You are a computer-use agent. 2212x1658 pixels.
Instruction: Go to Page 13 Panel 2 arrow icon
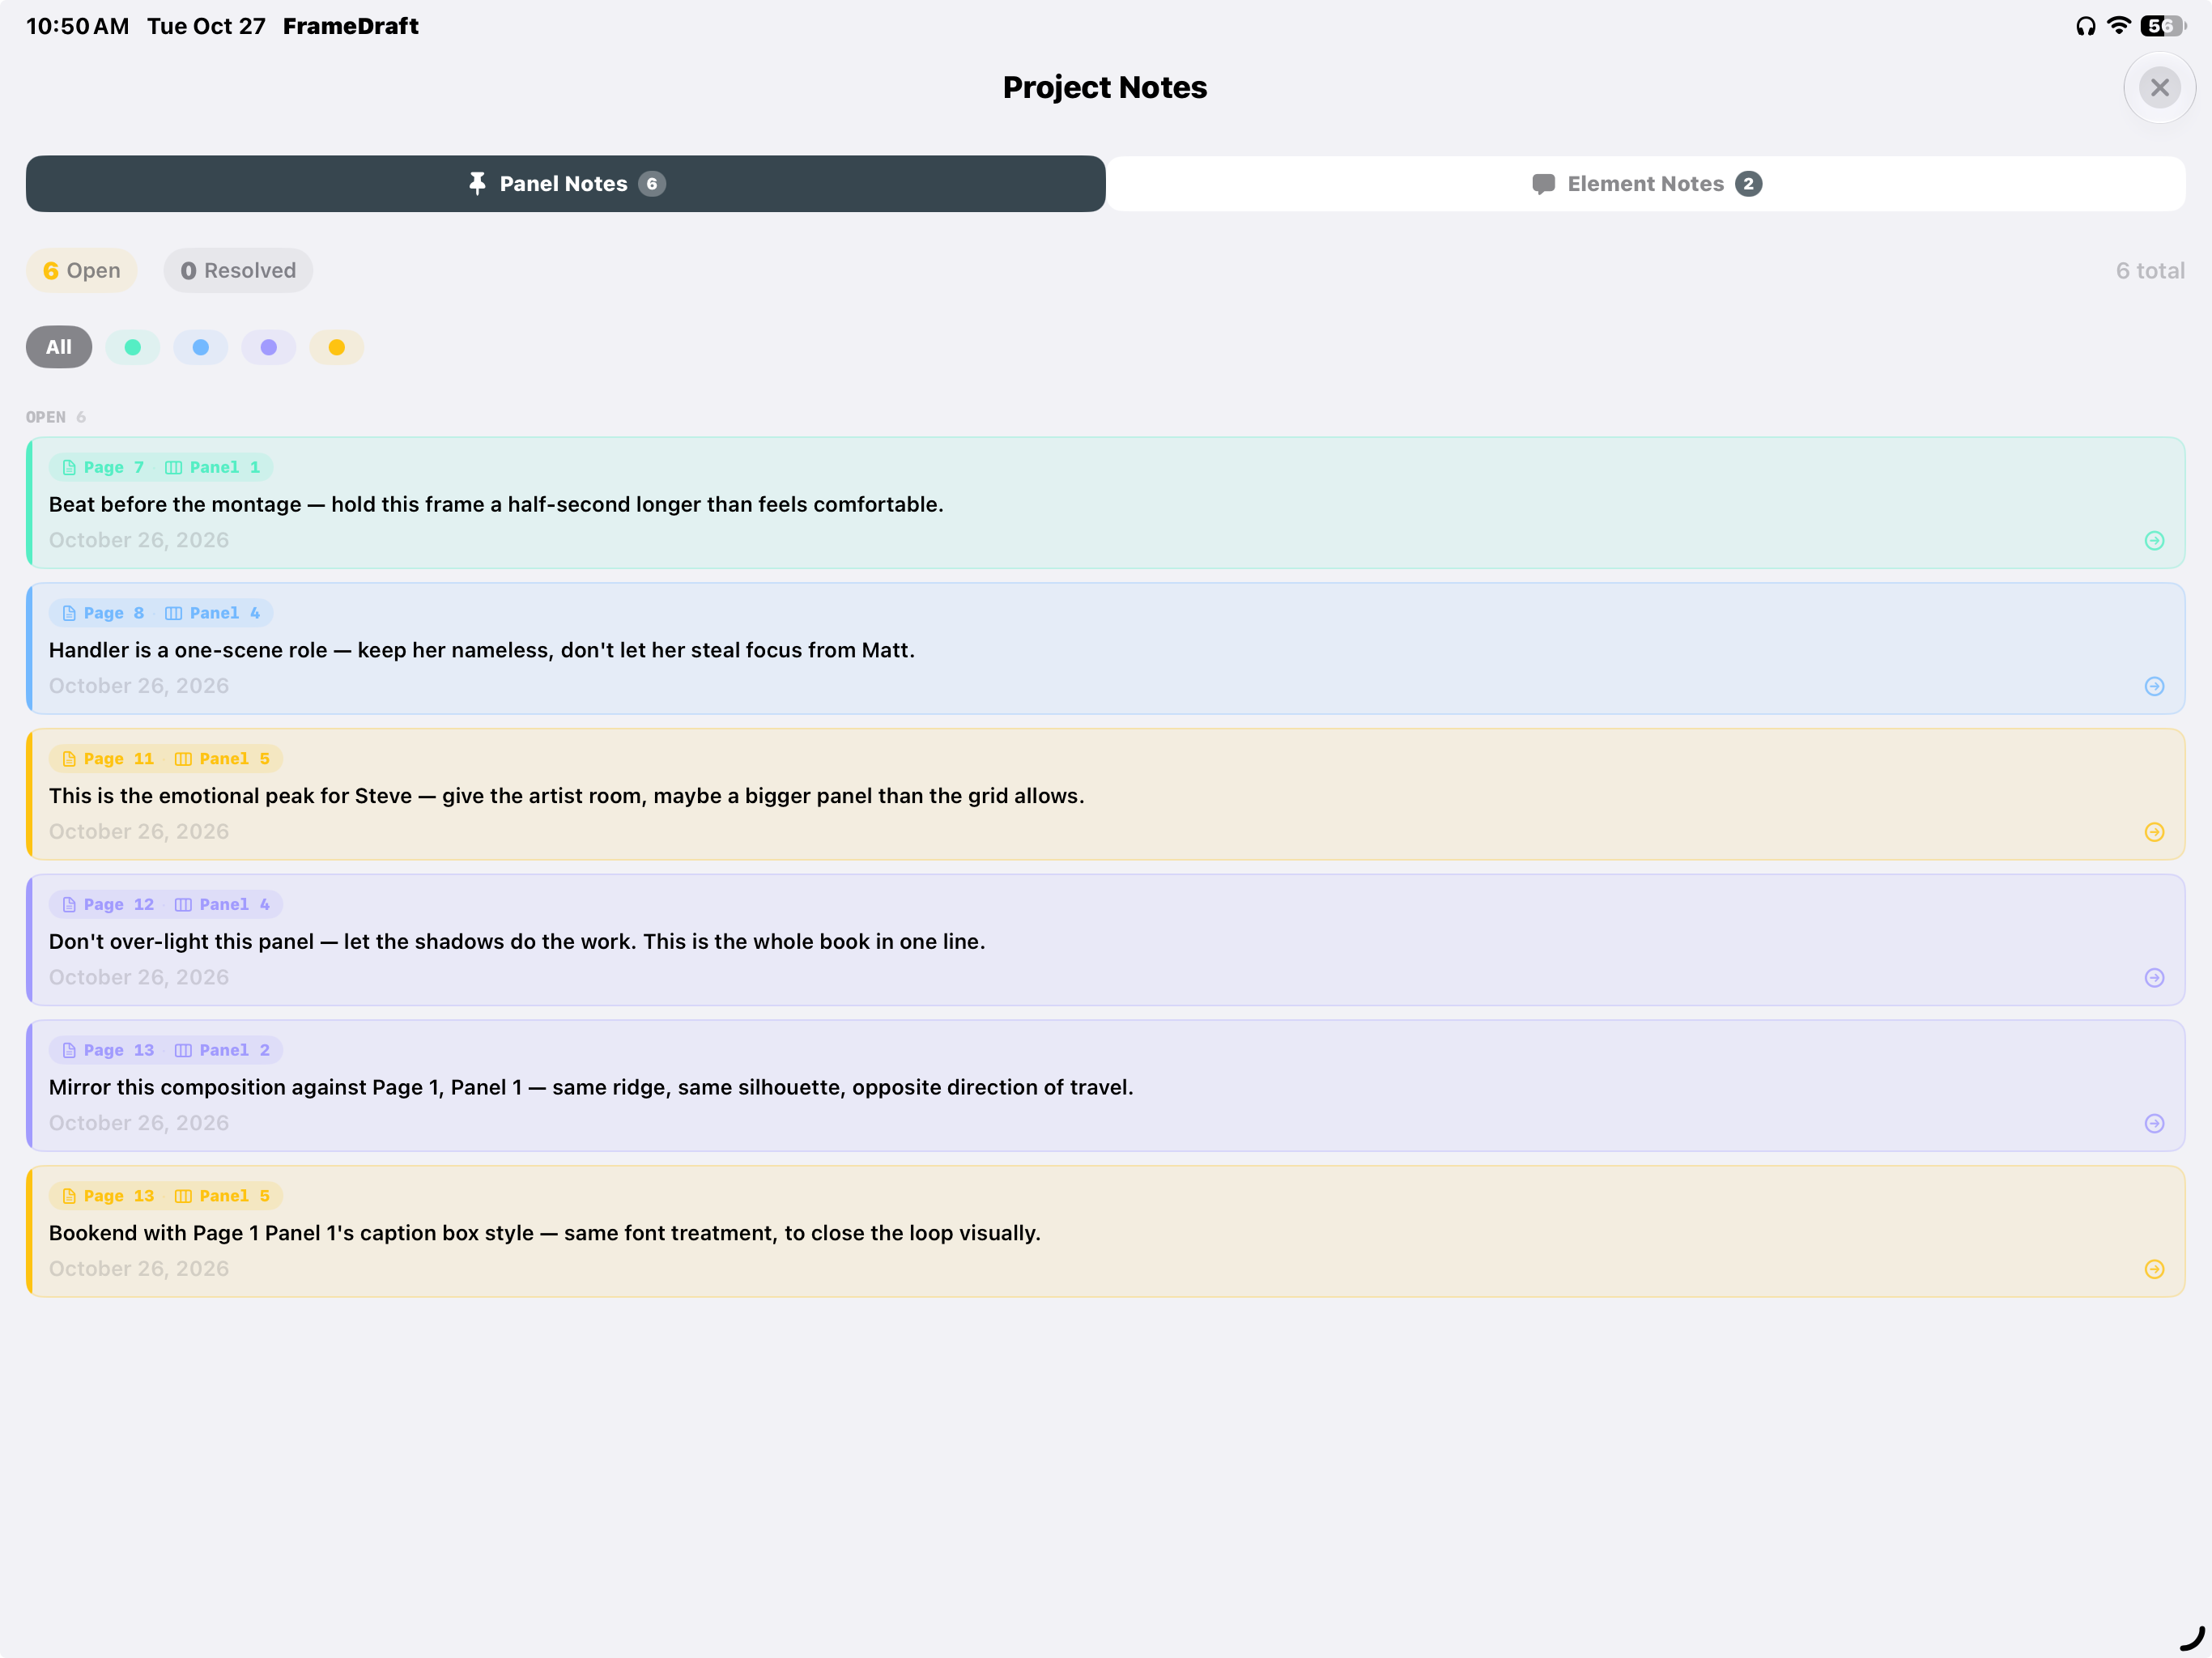pos(2154,1124)
